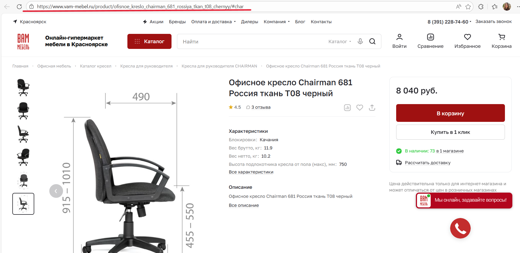Expand the Компания menu dropdown
Screen dimensions: 520x253
coord(276,22)
